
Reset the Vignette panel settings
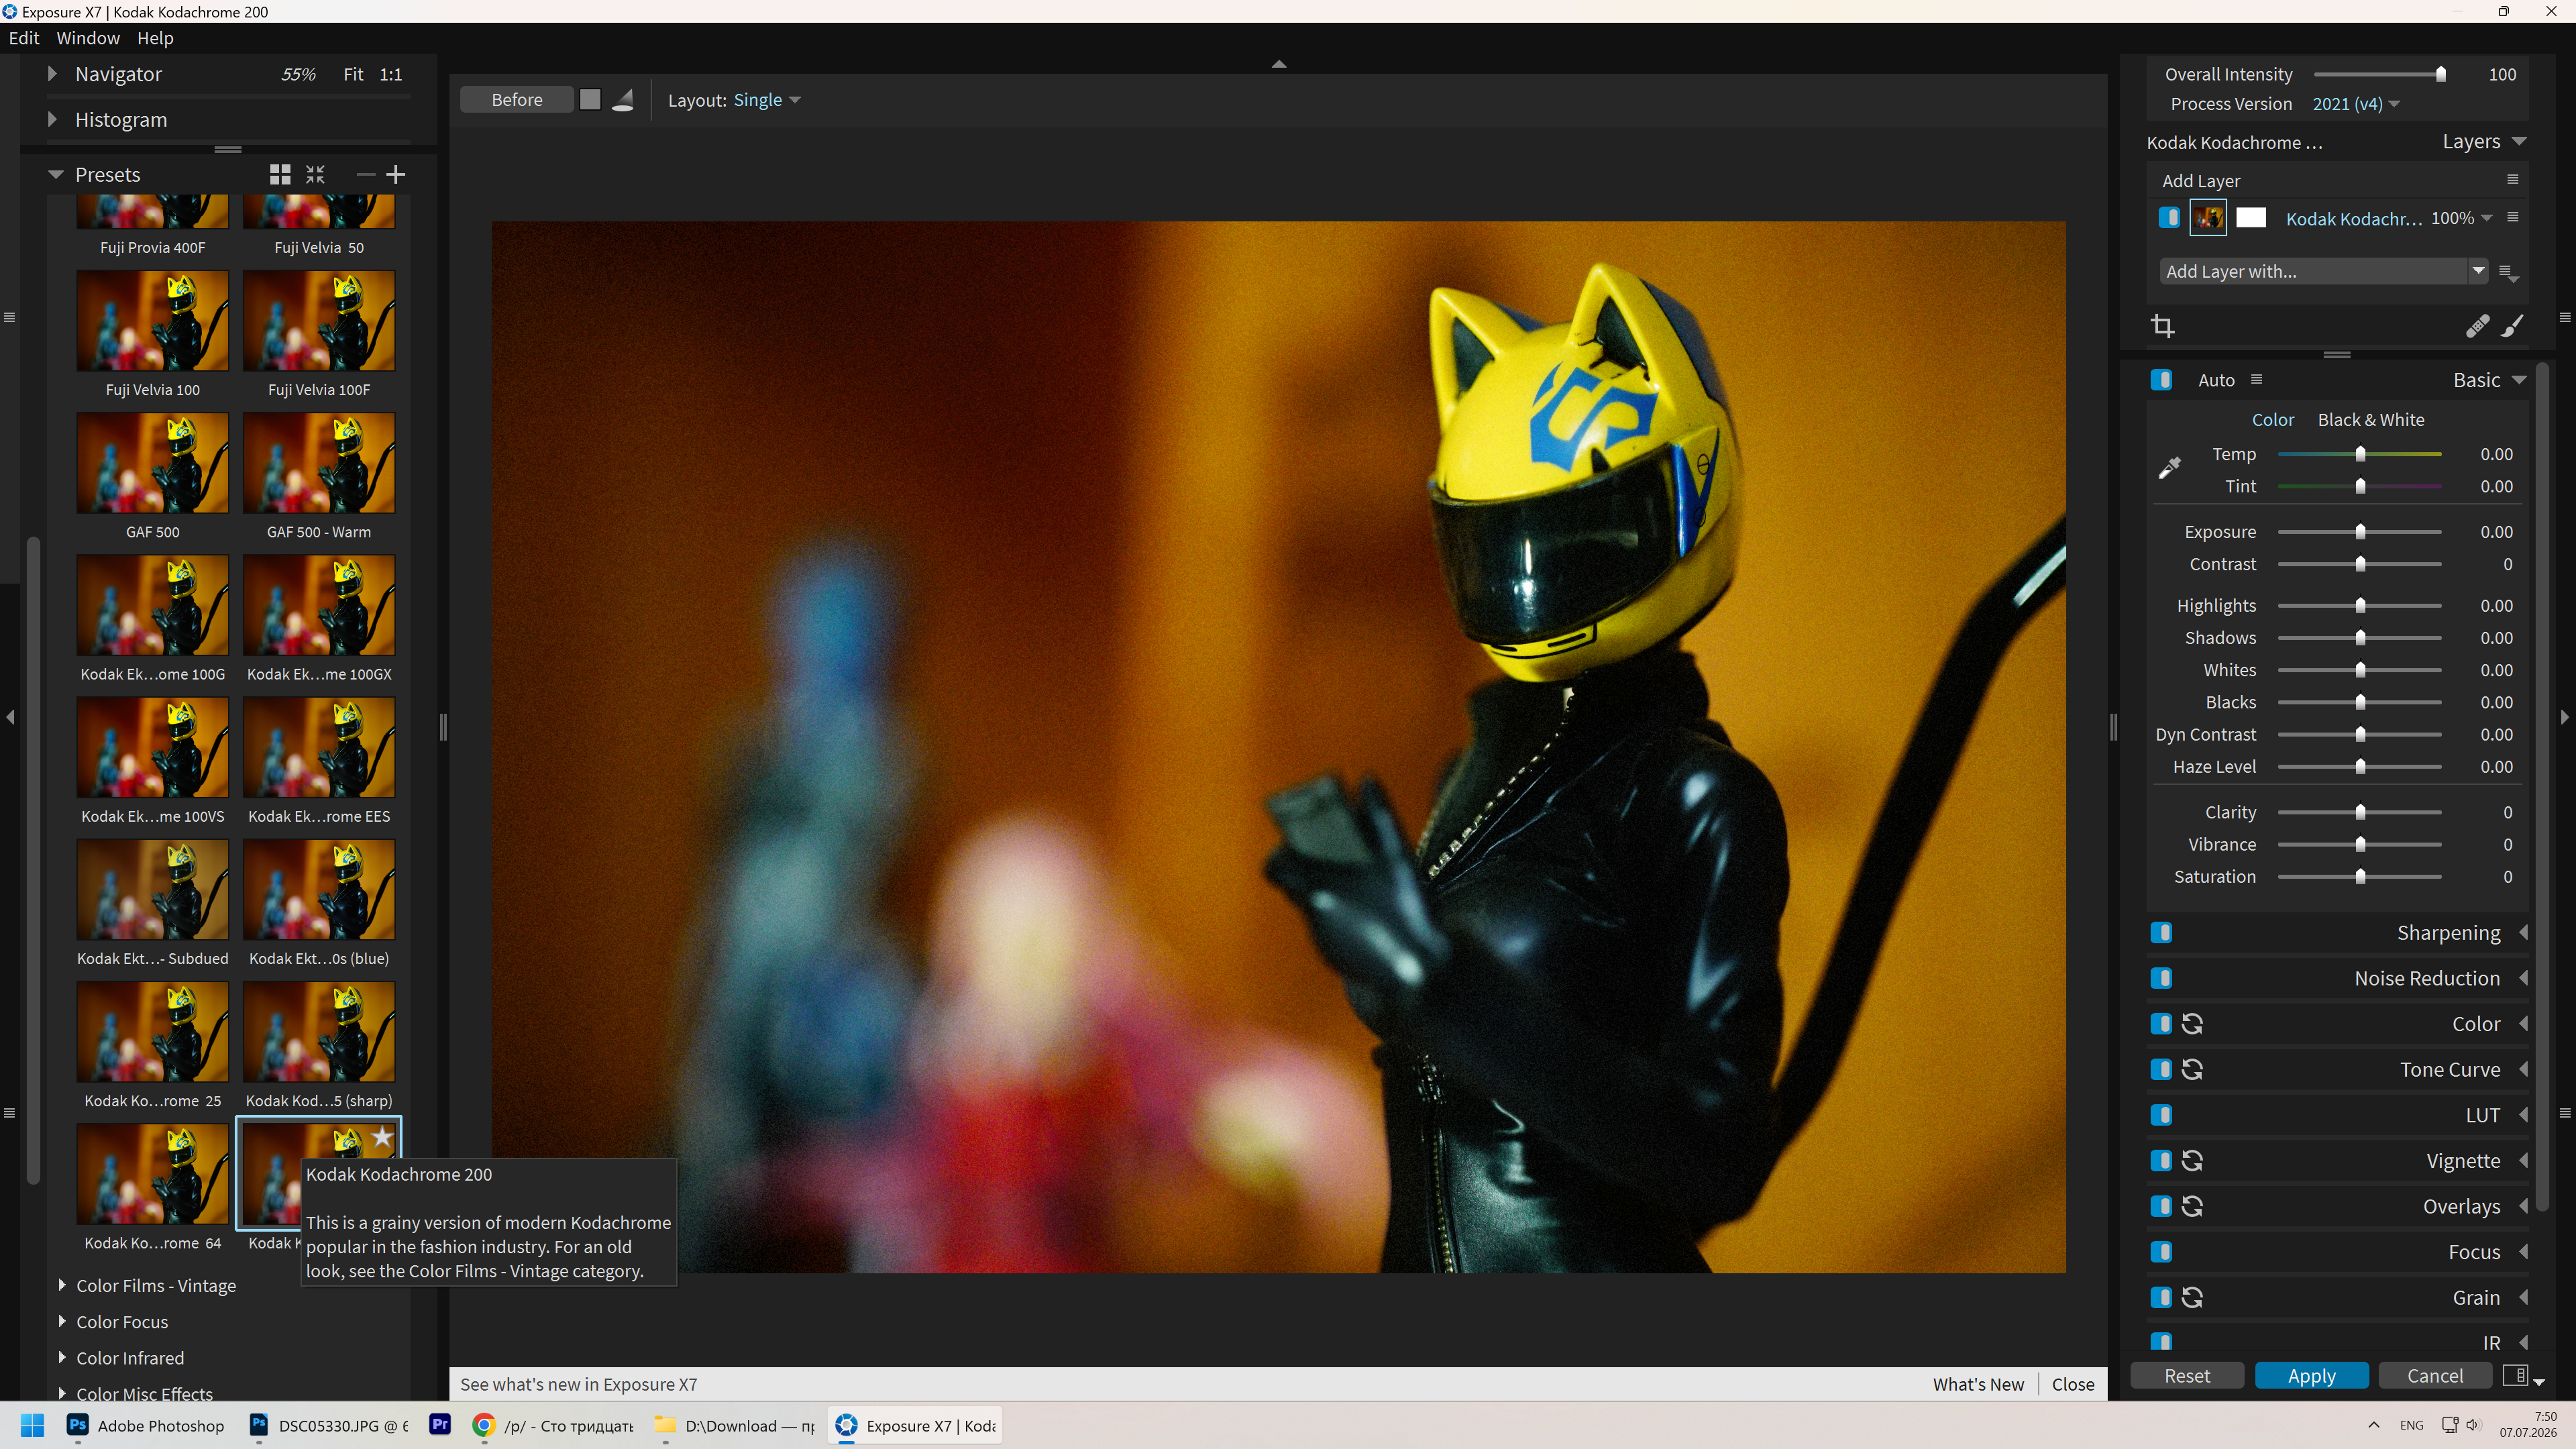pos(2192,1161)
